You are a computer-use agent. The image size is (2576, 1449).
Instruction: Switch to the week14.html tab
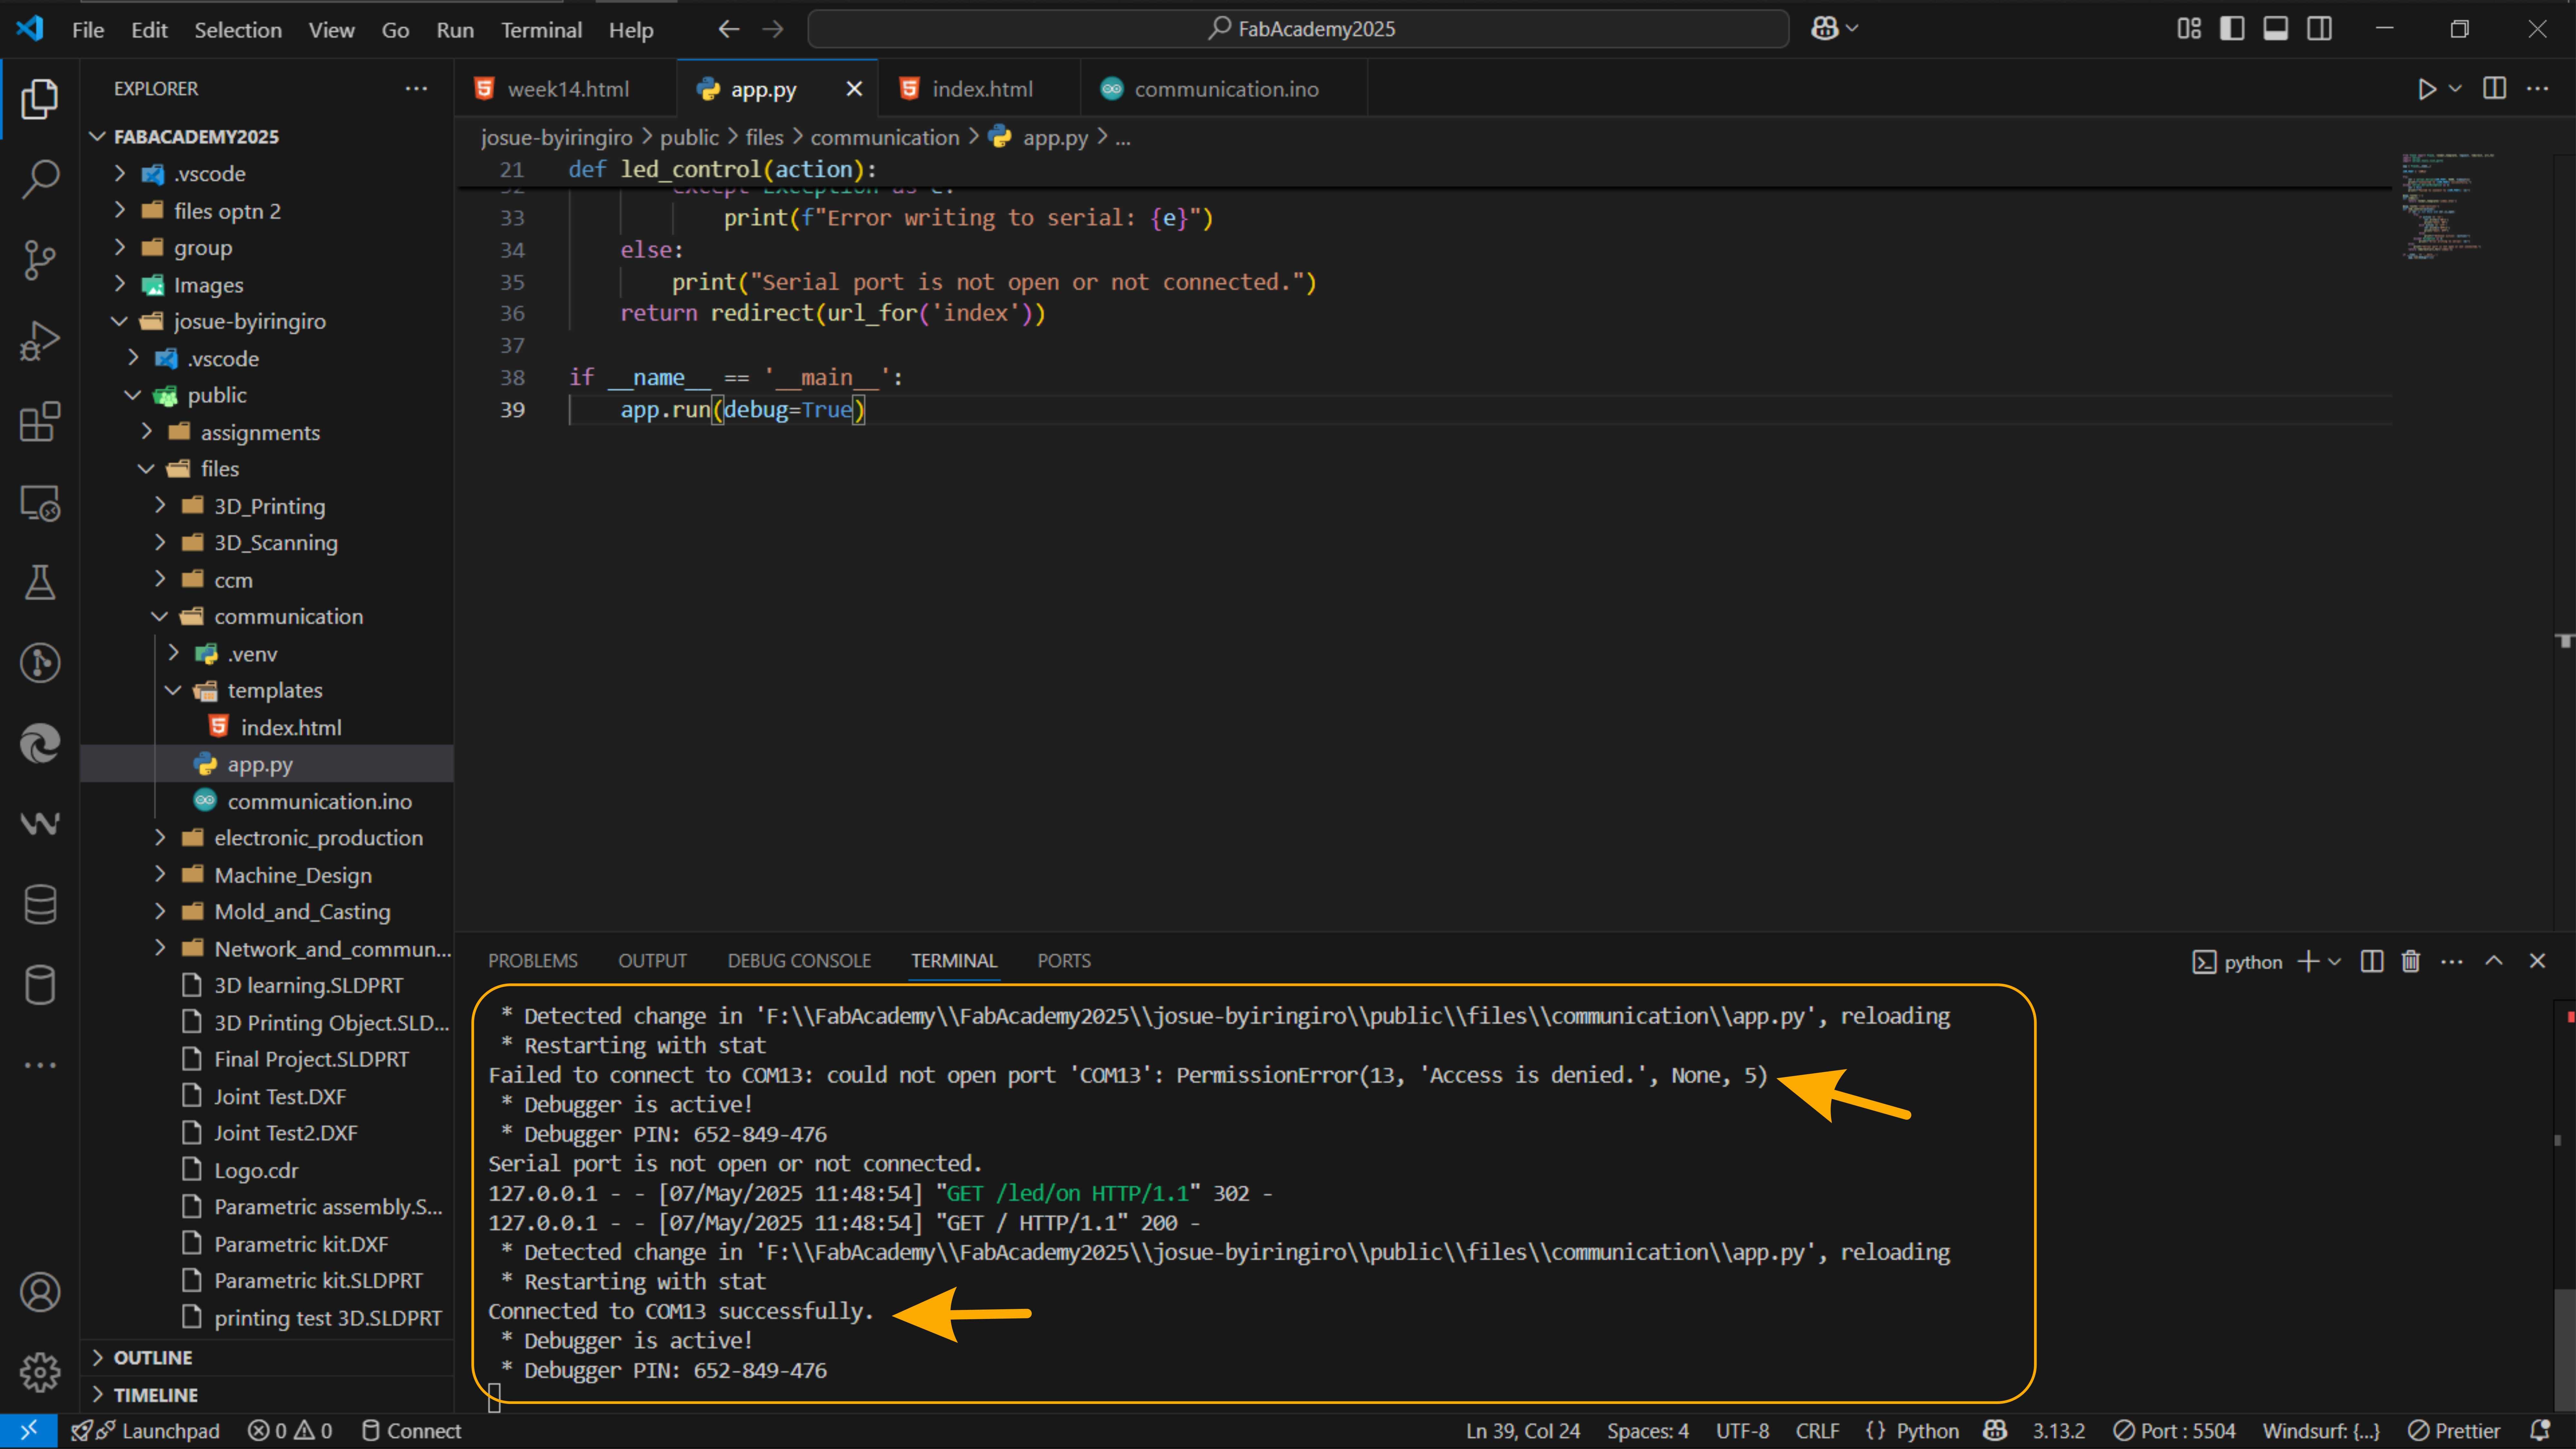click(x=566, y=89)
